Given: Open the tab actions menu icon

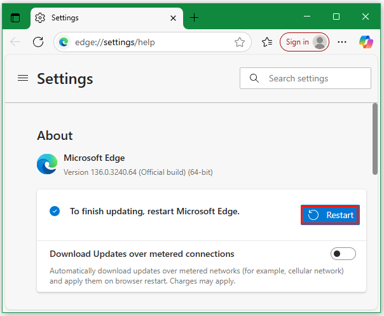Looking at the screenshot, I should click(15, 18).
